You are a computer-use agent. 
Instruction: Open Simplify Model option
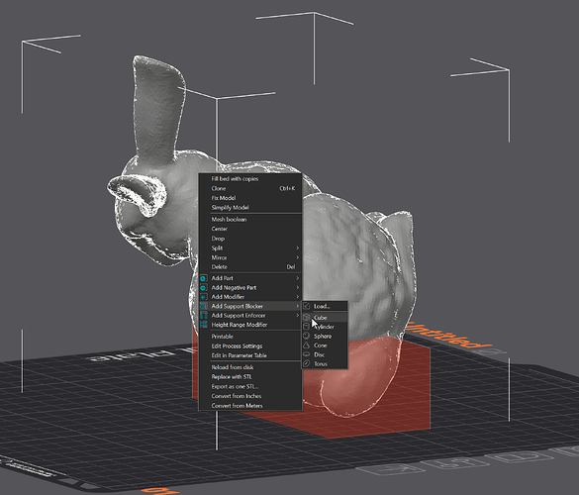click(x=250, y=208)
